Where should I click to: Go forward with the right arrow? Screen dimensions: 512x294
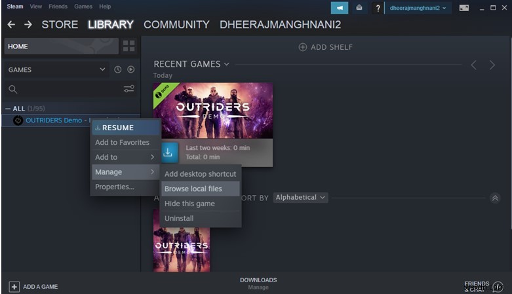(28, 24)
